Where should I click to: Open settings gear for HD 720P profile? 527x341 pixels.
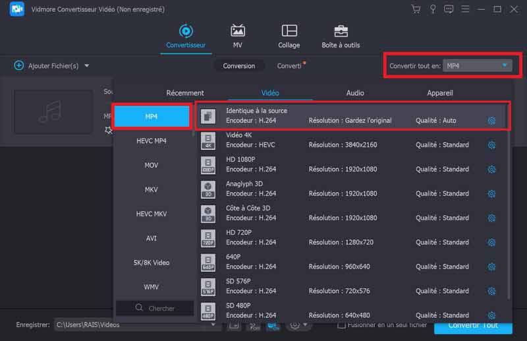pos(491,243)
